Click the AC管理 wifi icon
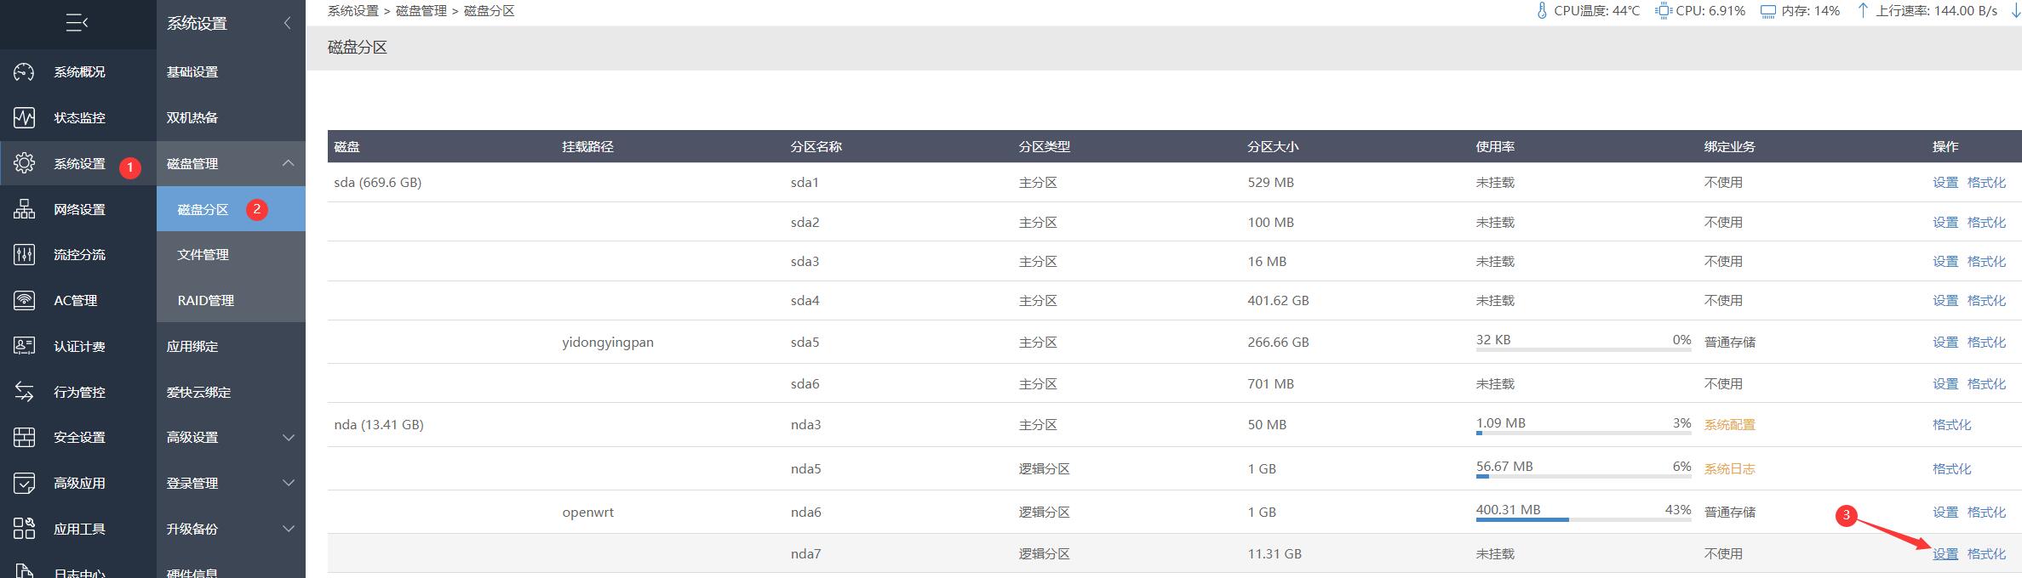 point(24,300)
